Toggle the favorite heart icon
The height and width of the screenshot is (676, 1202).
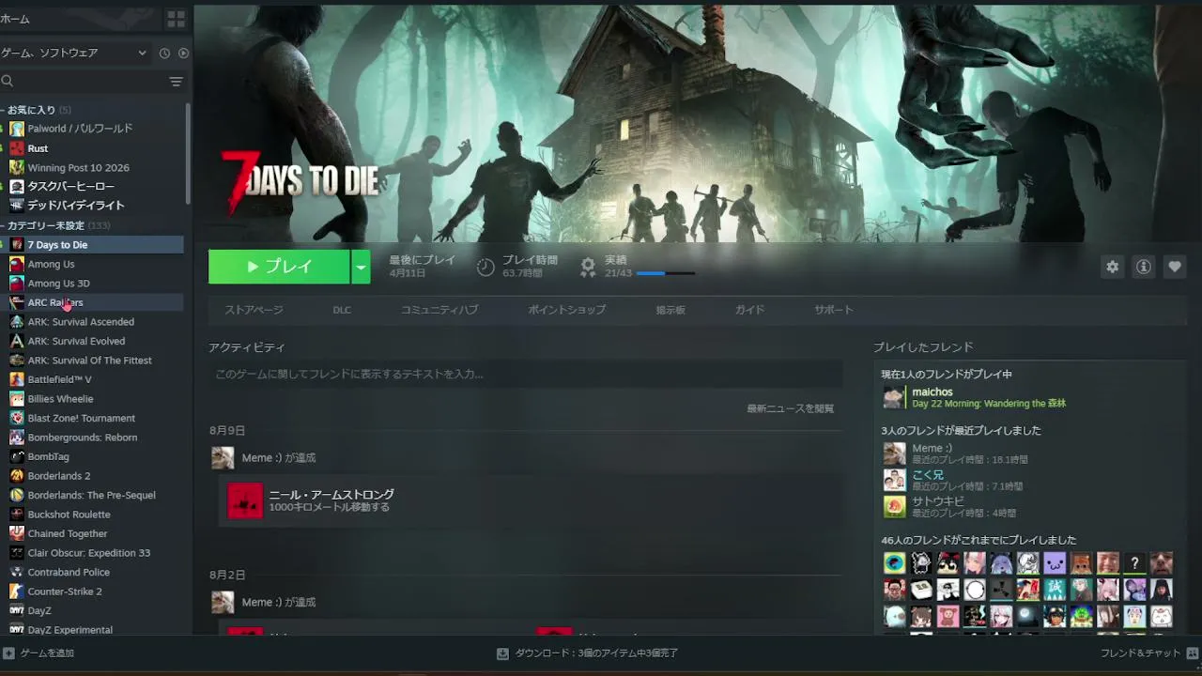[1175, 267]
